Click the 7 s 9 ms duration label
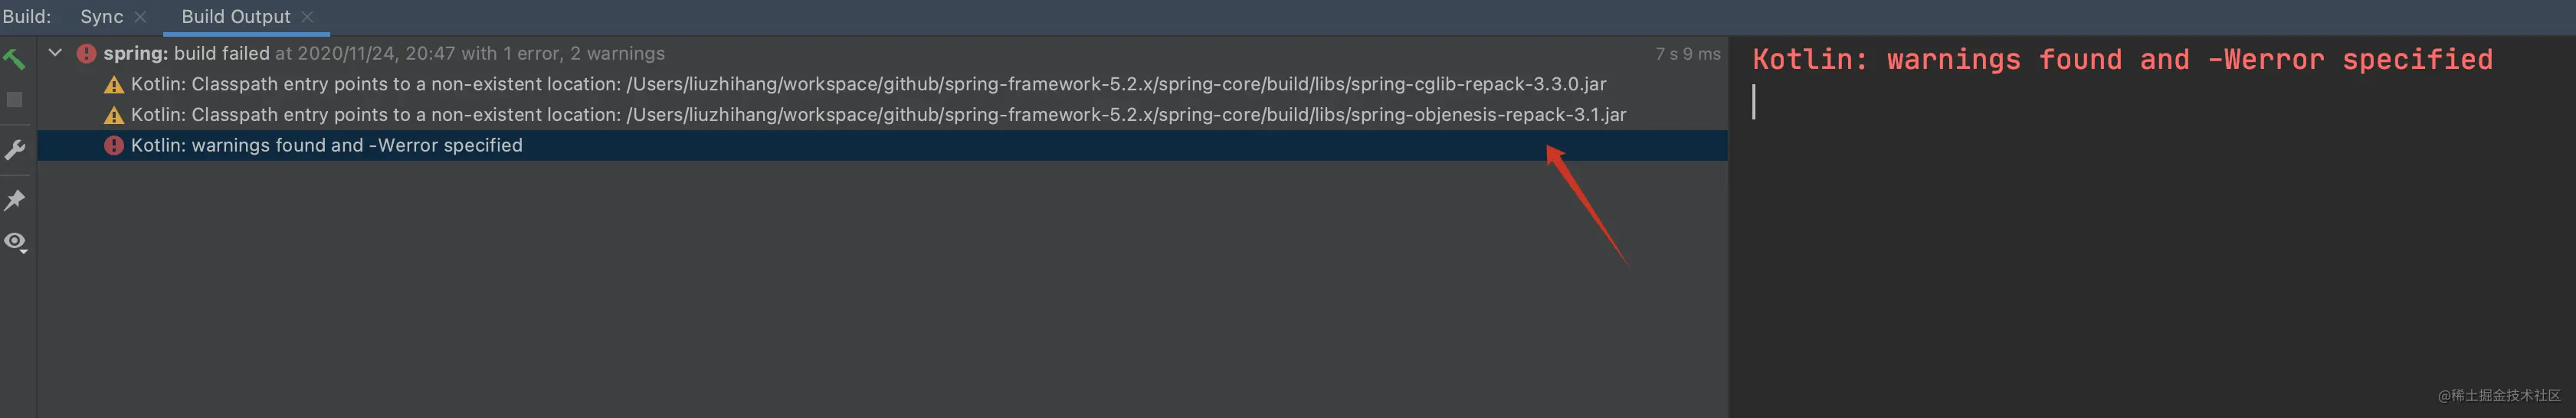The height and width of the screenshot is (418, 2576). tap(1687, 54)
